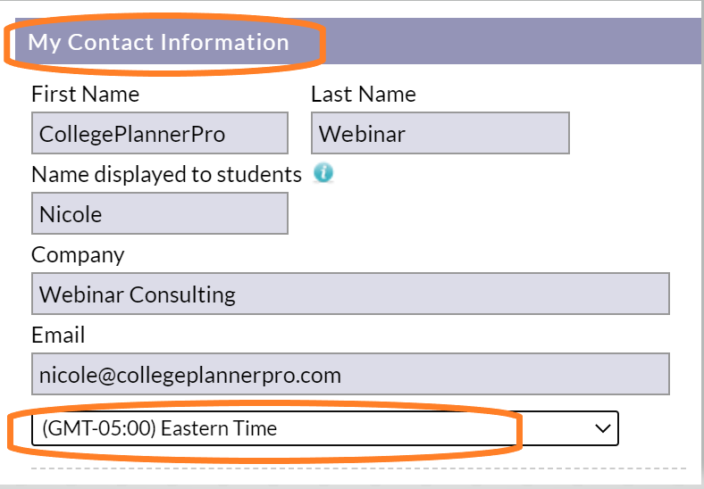Image resolution: width=704 pixels, height=489 pixels.
Task: Open the (GMT-05:00) Eastern Time selector
Action: [x=324, y=428]
